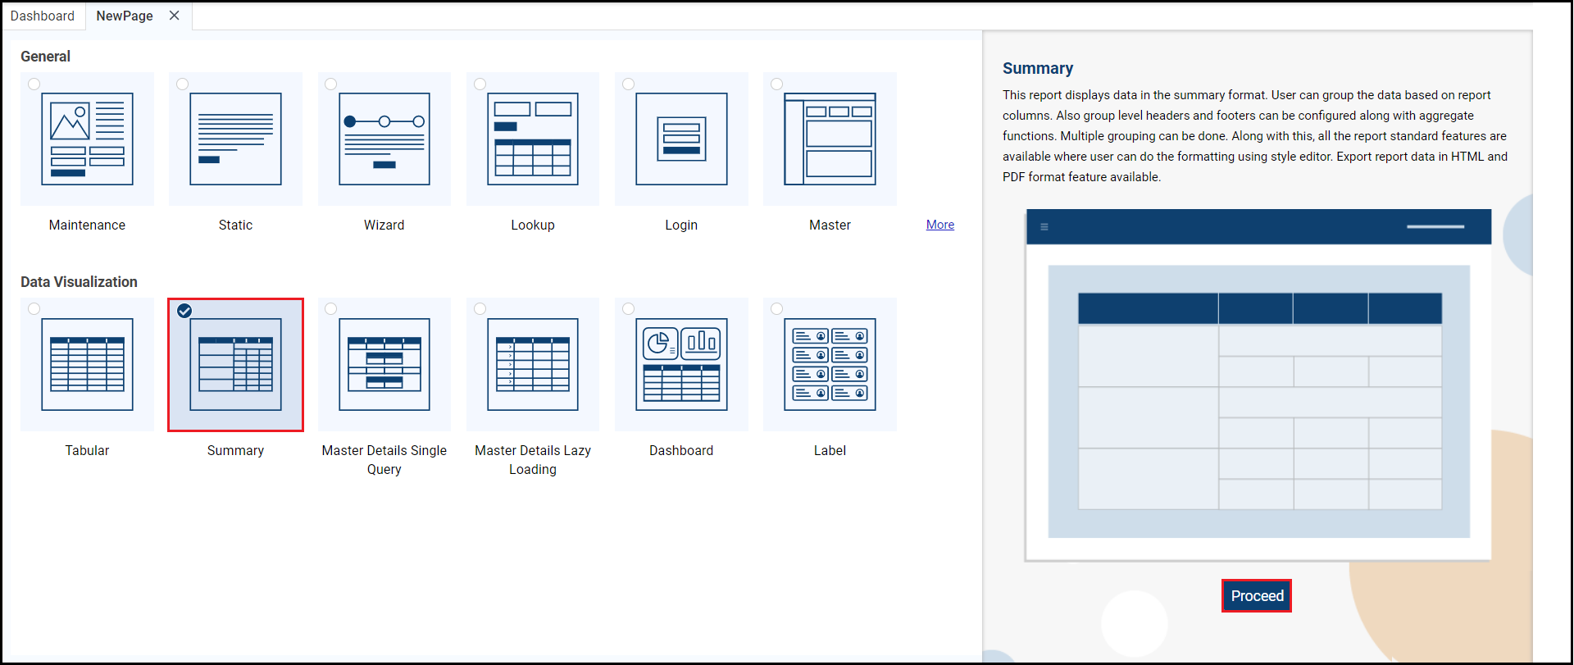This screenshot has height=665, width=1574.
Task: Toggle the Label template radio button
Action: coord(776,309)
